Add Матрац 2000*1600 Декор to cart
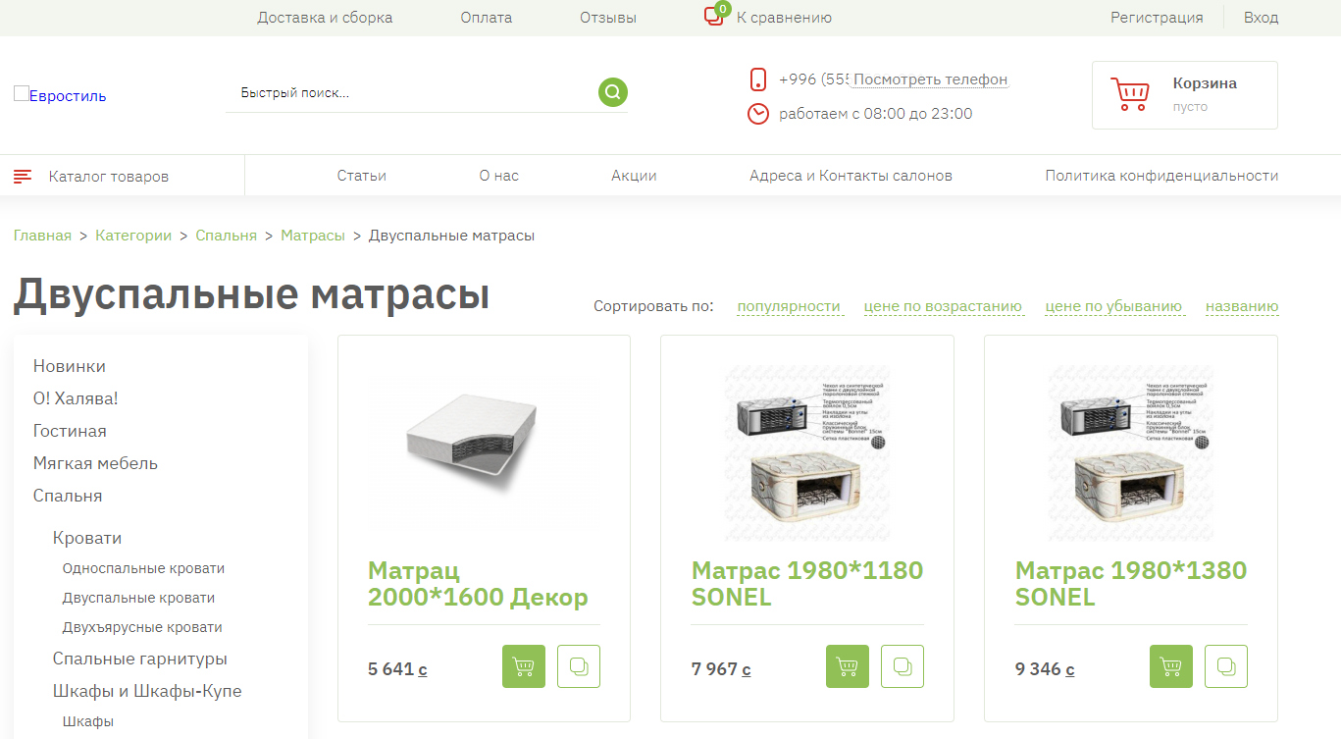This screenshot has height=739, width=1341. [524, 666]
